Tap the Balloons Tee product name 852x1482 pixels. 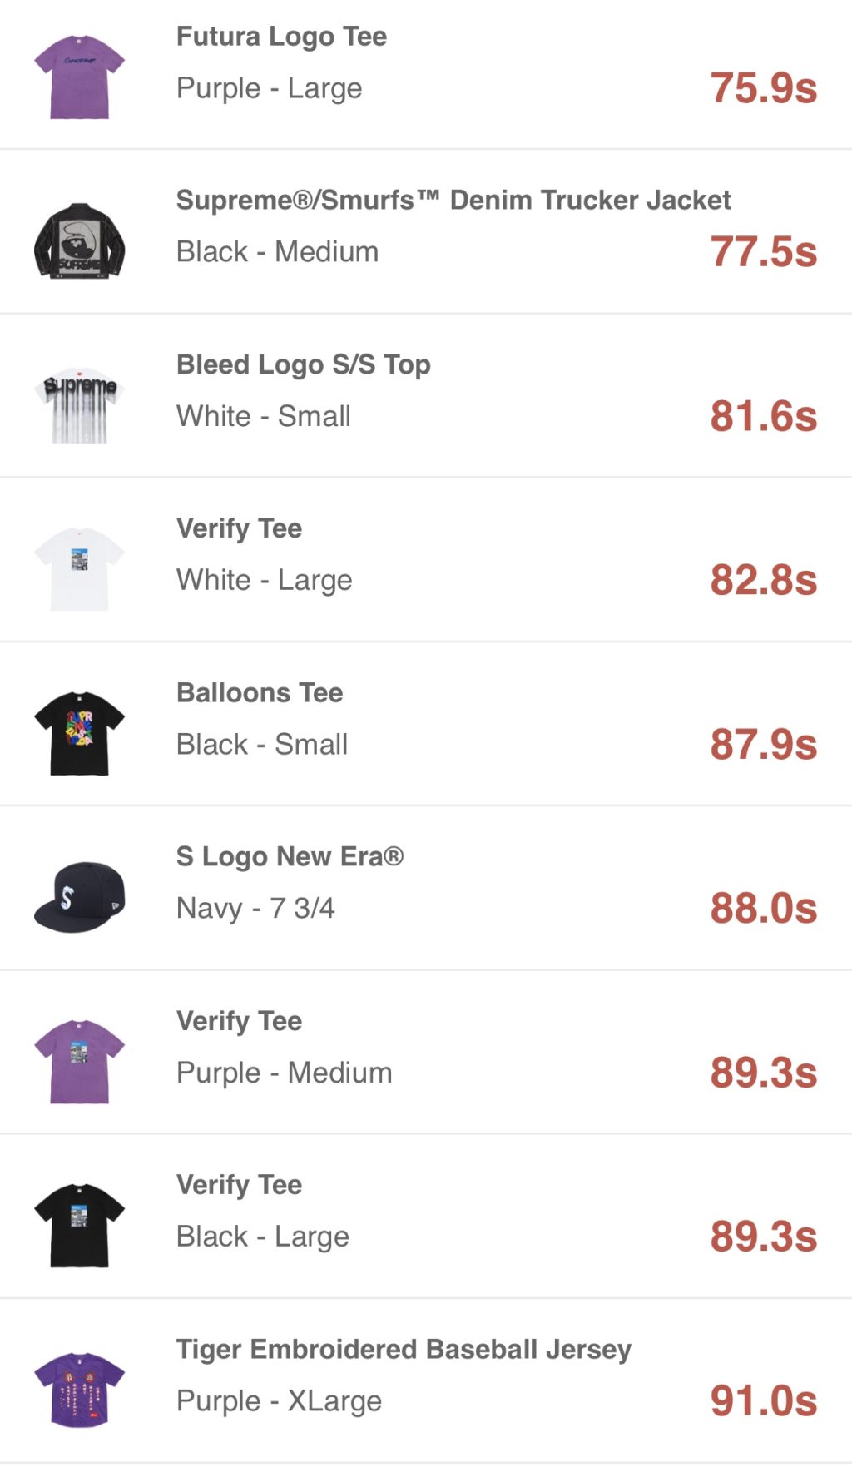click(x=260, y=692)
